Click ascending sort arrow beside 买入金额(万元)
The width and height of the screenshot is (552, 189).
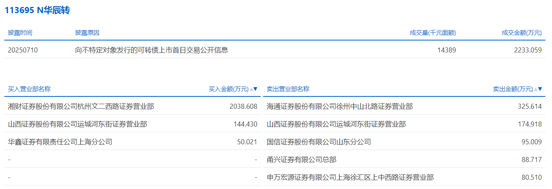[251, 89]
